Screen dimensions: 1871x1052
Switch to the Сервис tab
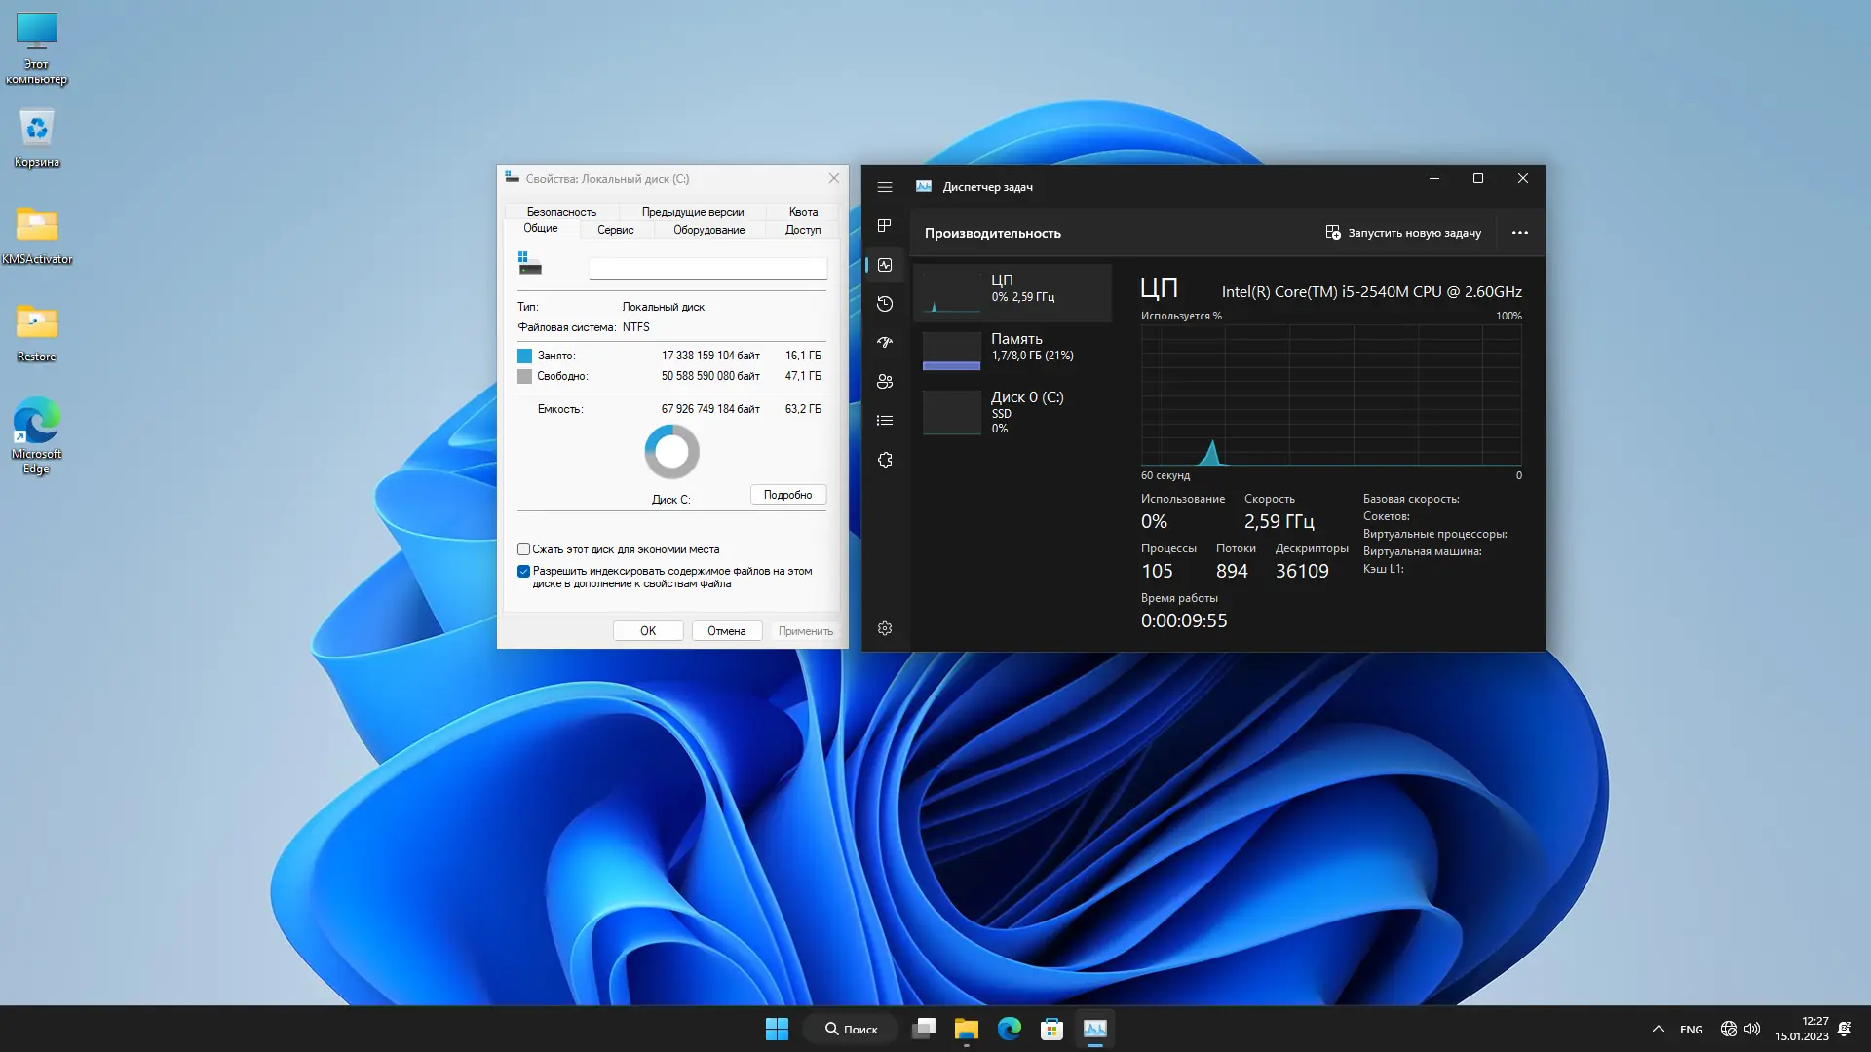[615, 229]
